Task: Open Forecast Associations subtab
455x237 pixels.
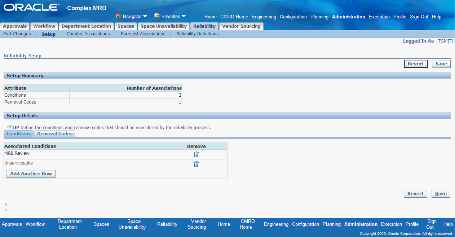Action: (x=143, y=34)
